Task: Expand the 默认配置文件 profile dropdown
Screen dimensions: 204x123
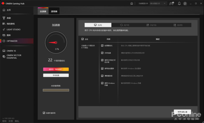Action: point(158,4)
